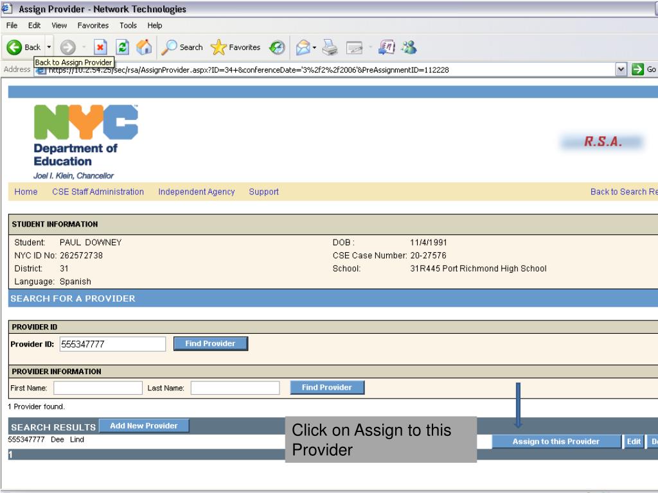Click the Discuss toolbar icon
This screenshot has width=658, height=493.
pyautogui.click(x=386, y=48)
